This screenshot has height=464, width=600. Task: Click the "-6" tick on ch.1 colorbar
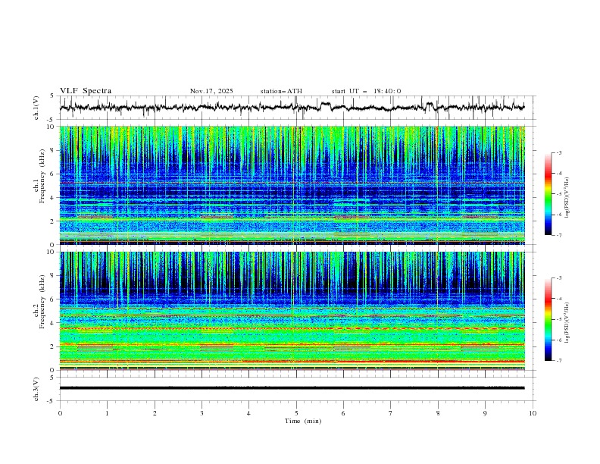(558, 215)
